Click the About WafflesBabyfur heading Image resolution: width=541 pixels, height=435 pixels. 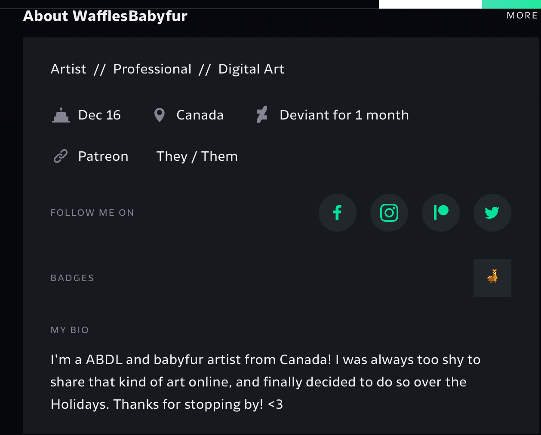pos(105,16)
